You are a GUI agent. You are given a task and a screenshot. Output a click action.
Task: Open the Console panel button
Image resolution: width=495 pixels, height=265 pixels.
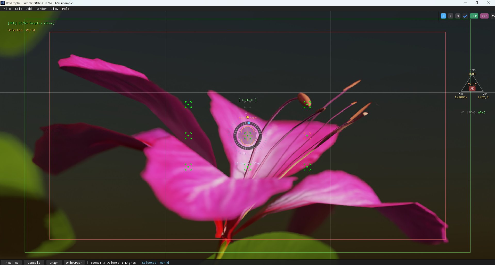pos(34,262)
